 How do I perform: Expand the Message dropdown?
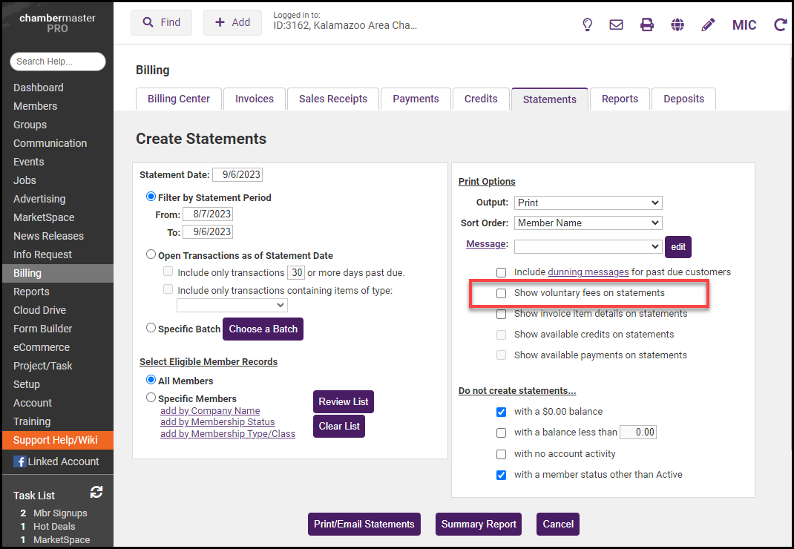click(x=588, y=246)
